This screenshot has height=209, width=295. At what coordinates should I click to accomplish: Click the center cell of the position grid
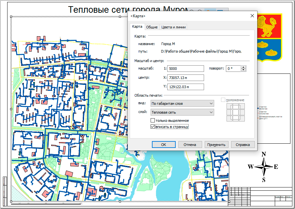235,113
